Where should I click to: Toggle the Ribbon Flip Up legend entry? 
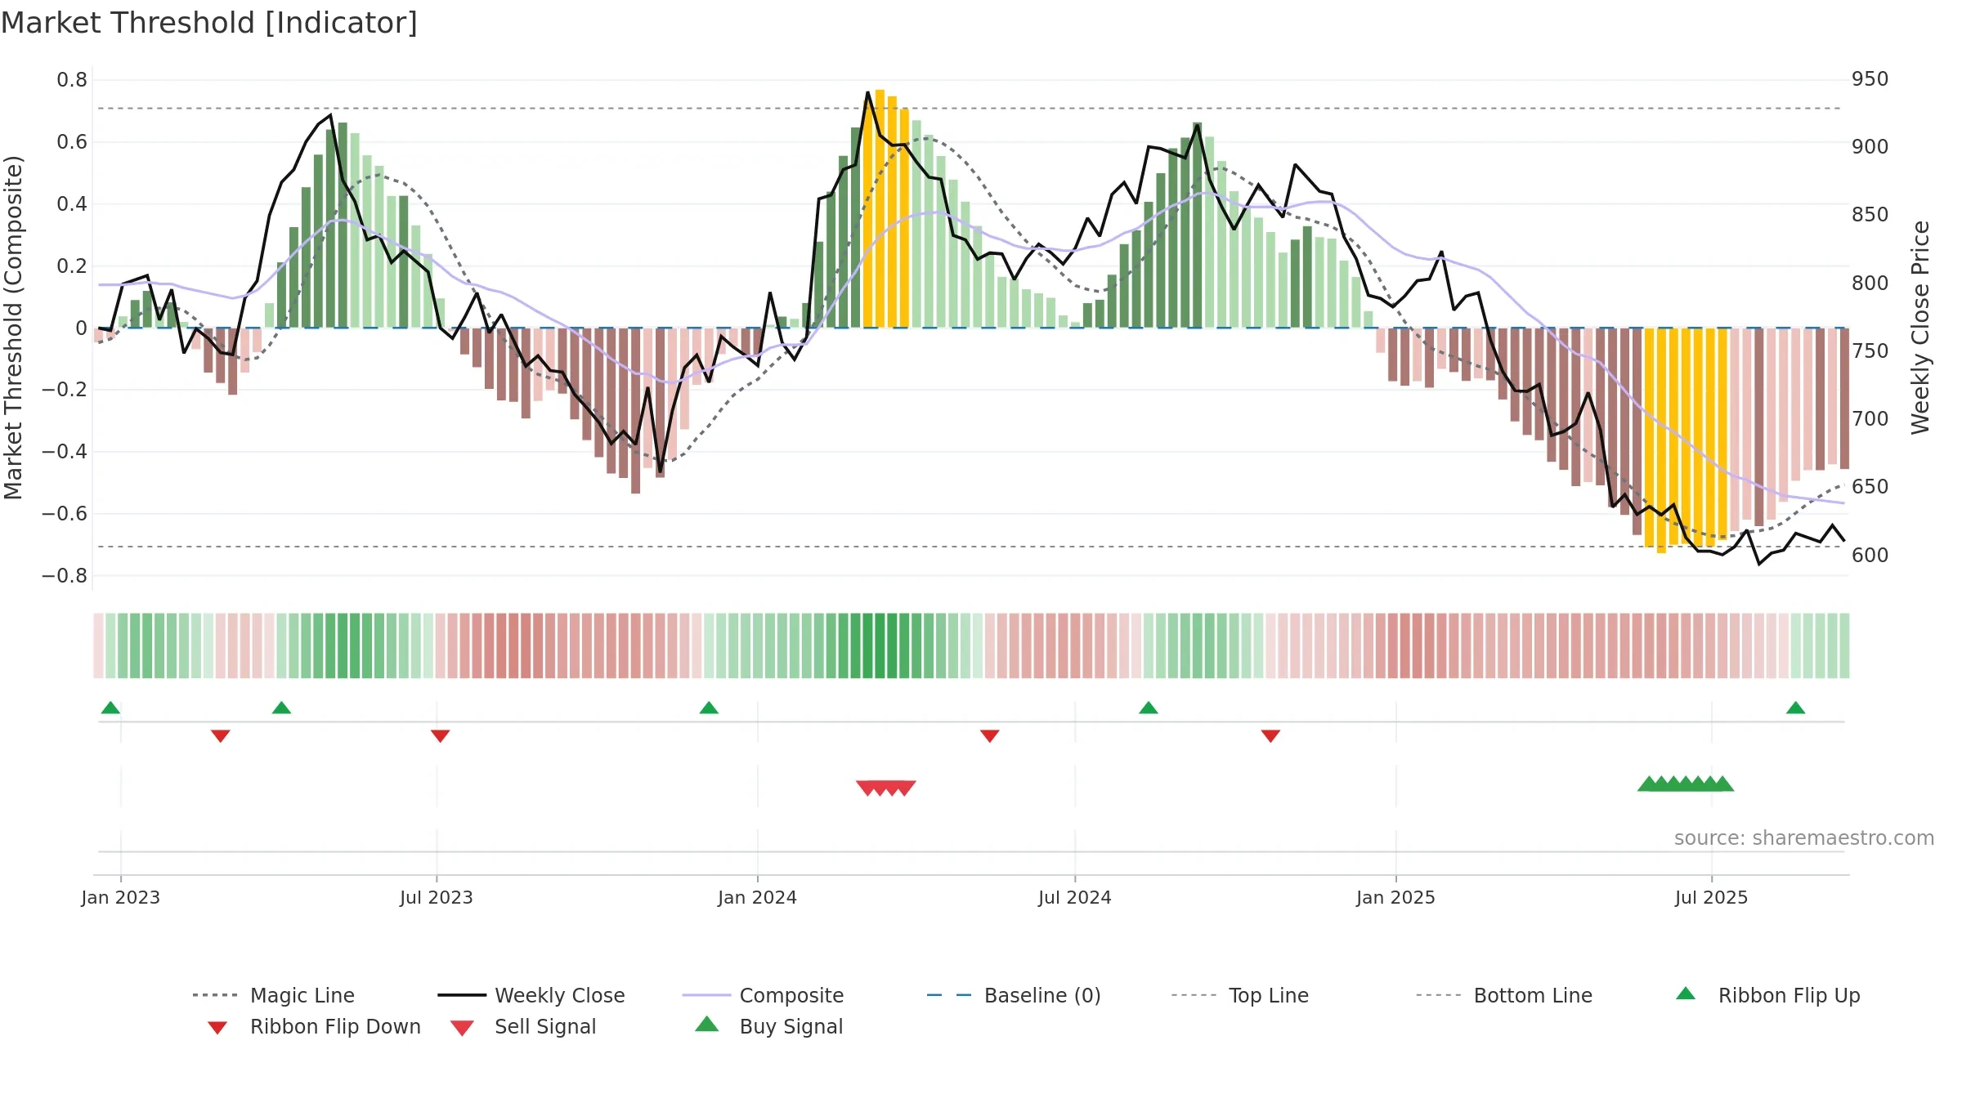pyautogui.click(x=1767, y=995)
